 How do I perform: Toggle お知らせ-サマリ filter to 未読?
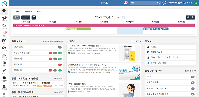click(187, 71)
